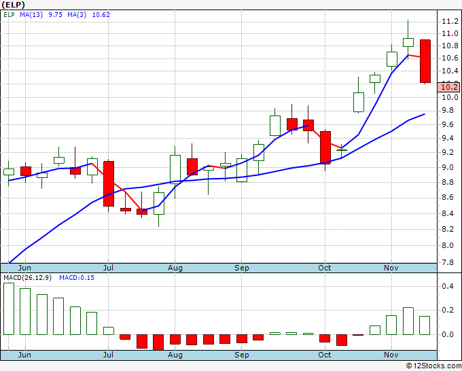Click Jul on the price chart time axis

[x=108, y=268]
